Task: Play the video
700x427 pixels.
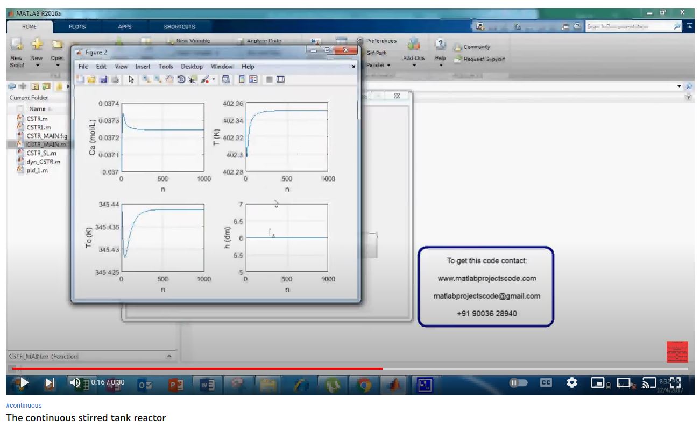Action: click(x=24, y=383)
